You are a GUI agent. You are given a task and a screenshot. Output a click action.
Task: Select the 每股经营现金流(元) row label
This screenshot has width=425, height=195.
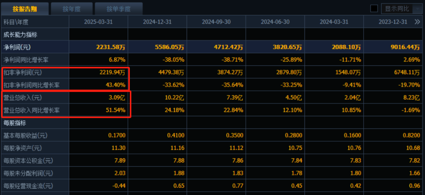tap(28, 186)
